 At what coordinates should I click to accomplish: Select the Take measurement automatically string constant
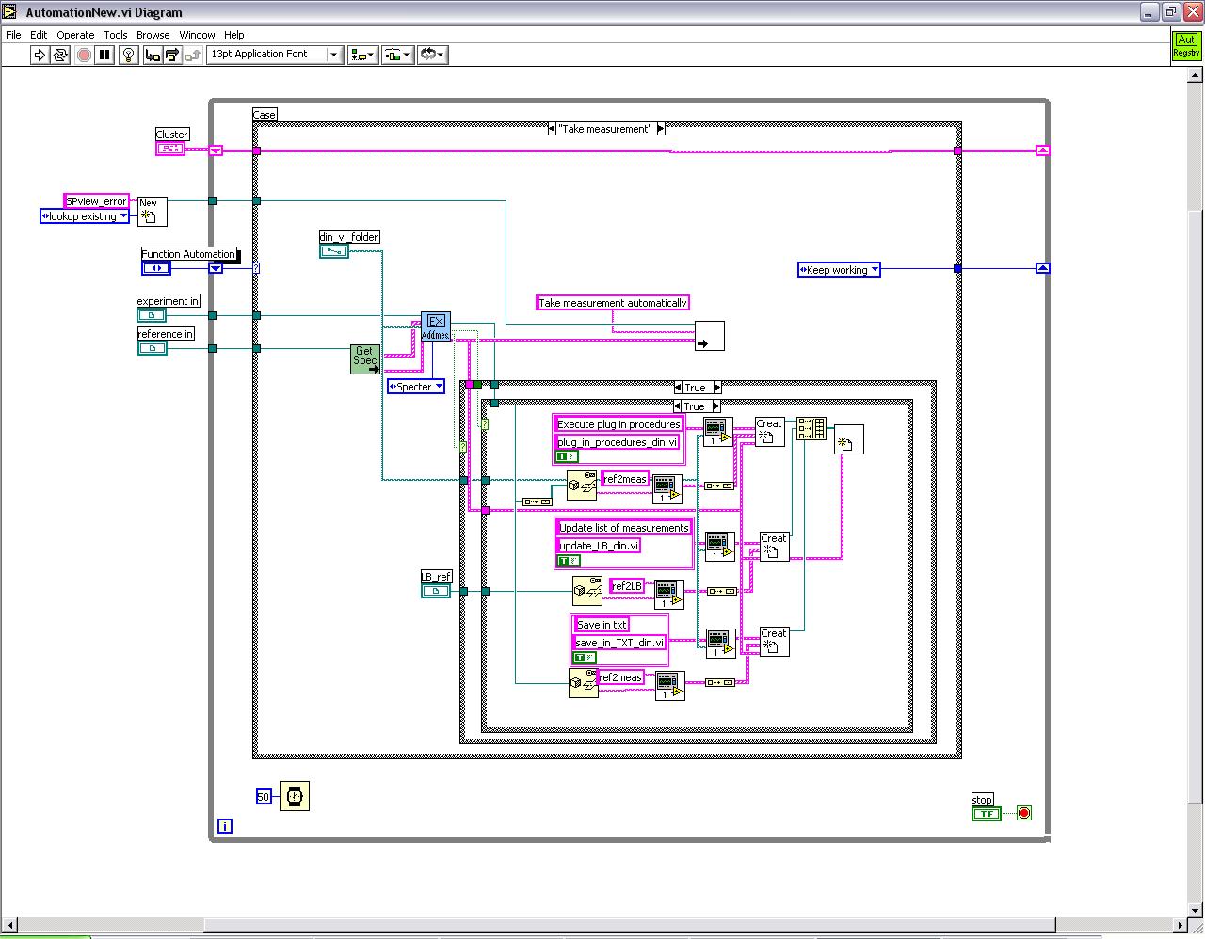613,303
